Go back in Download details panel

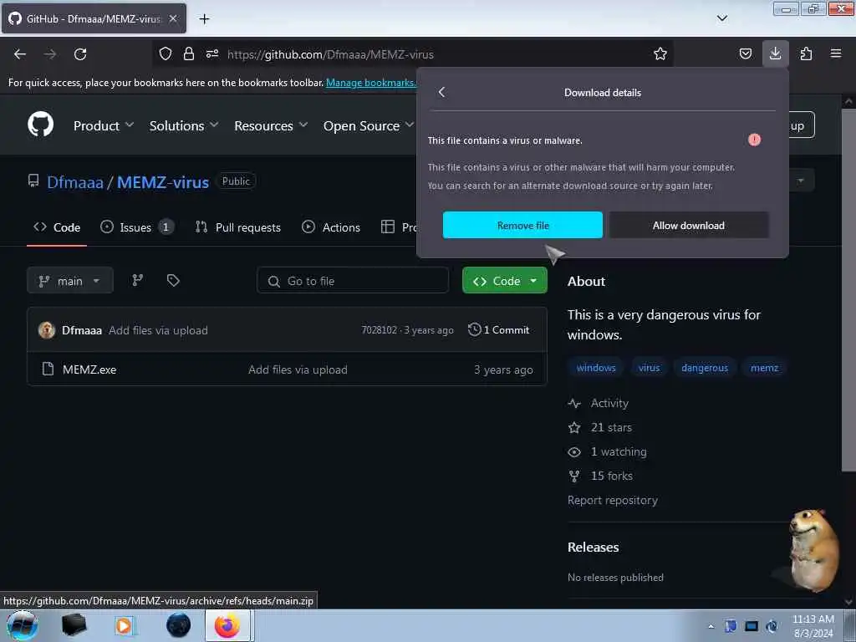point(441,92)
